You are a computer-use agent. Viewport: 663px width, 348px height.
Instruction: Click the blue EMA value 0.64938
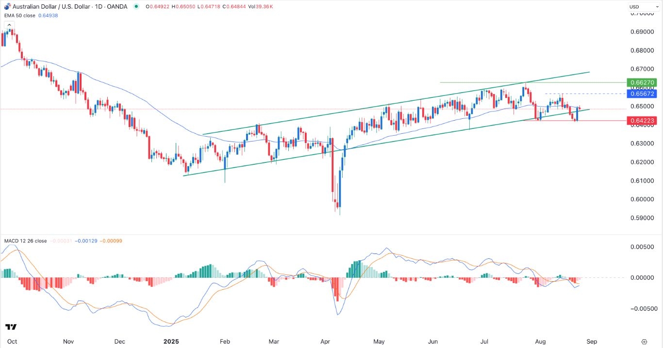48,16
